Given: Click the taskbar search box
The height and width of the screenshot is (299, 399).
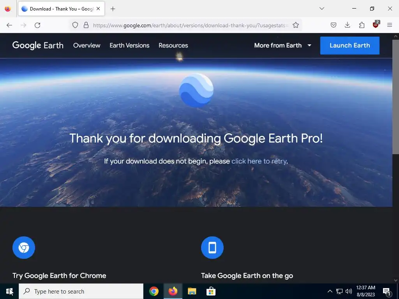Looking at the screenshot, I should (x=81, y=291).
